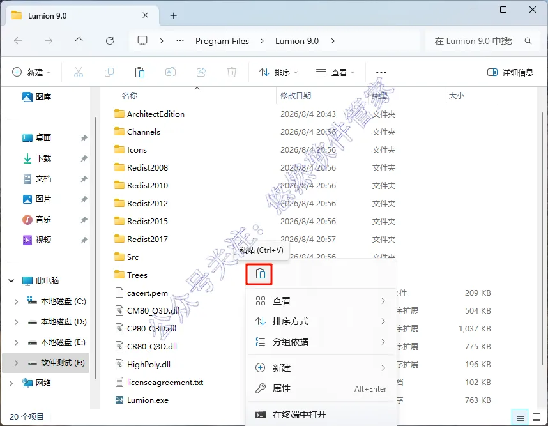Sort by the Date modified column header
Screen dimensions: 548x426
click(296, 95)
